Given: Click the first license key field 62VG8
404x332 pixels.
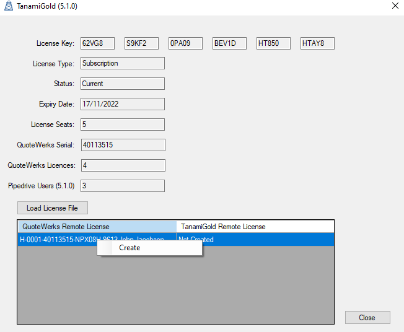Looking at the screenshot, I should tap(97, 43).
